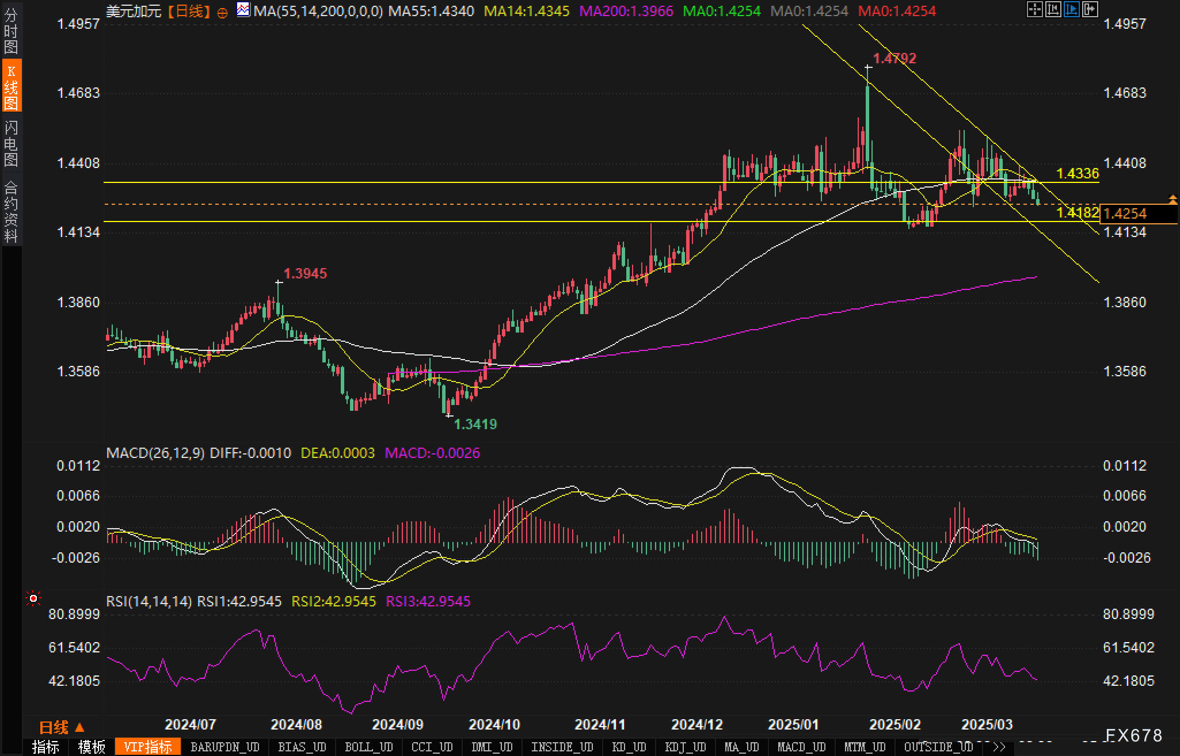Click the blue highlighted chart axis icon
This screenshot has height=756, width=1180.
pyautogui.click(x=1071, y=9)
